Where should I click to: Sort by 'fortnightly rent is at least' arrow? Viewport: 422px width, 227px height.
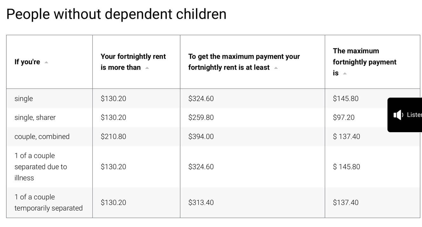[276, 68]
